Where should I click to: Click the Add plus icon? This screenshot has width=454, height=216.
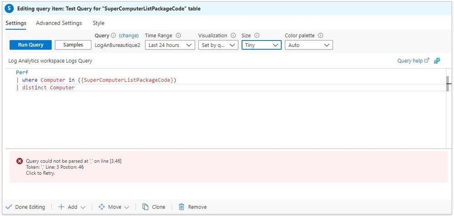coord(61,207)
